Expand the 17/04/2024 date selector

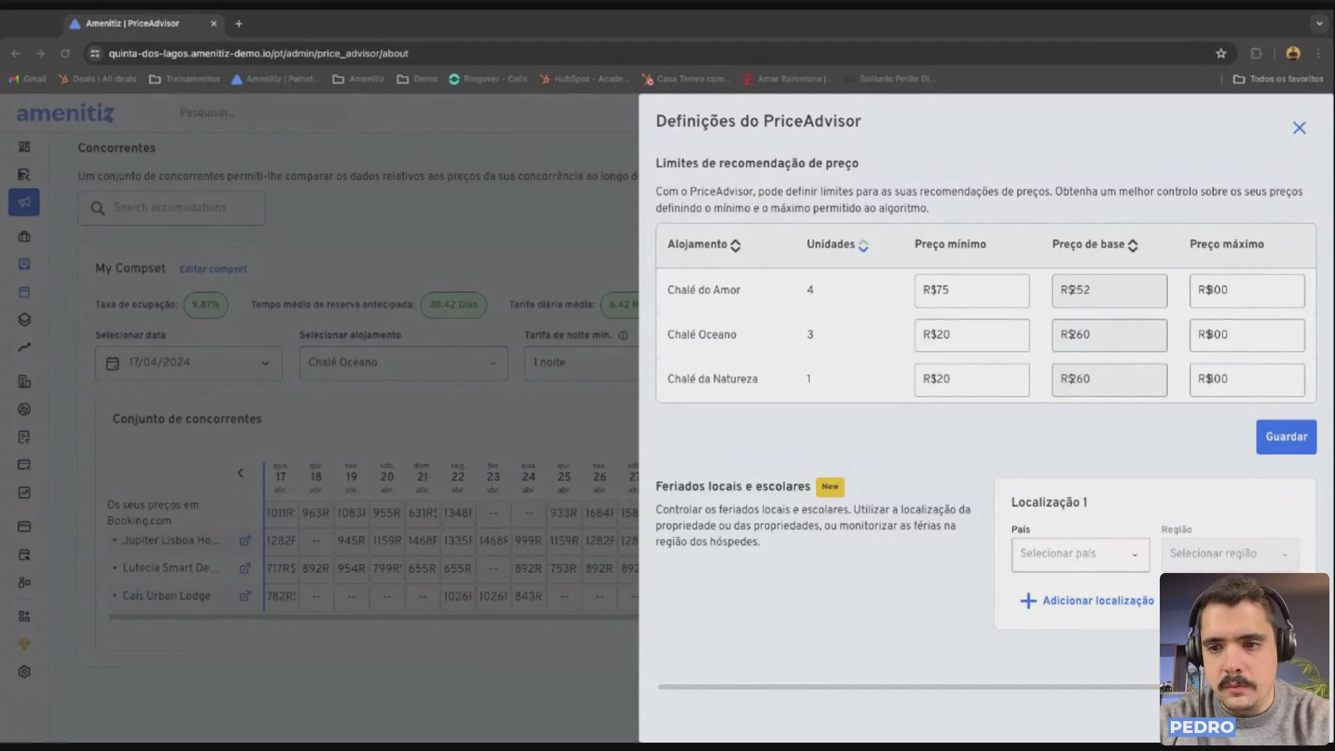click(188, 363)
